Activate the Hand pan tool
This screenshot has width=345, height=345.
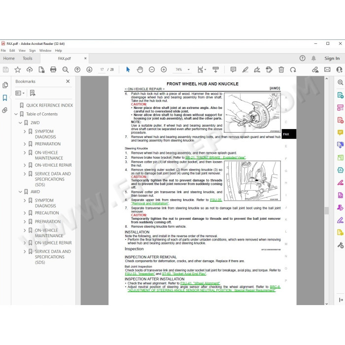coord(140,70)
